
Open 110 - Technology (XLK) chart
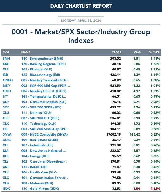click(x=39, y=123)
